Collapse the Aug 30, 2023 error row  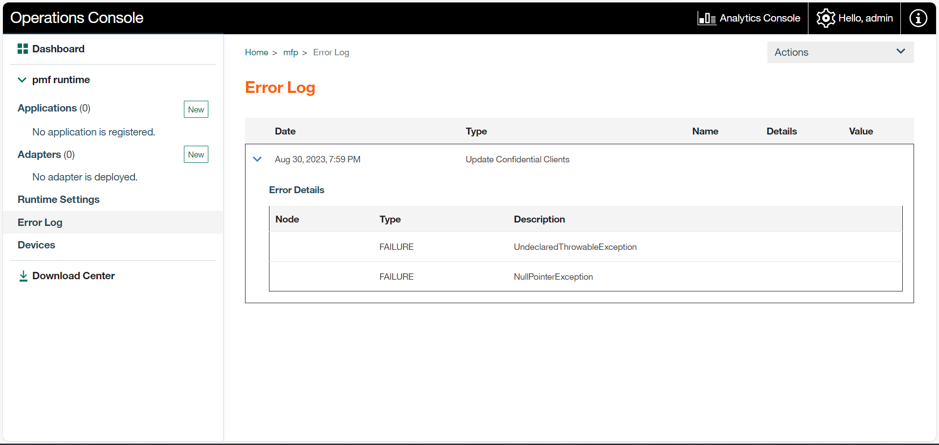pos(257,159)
